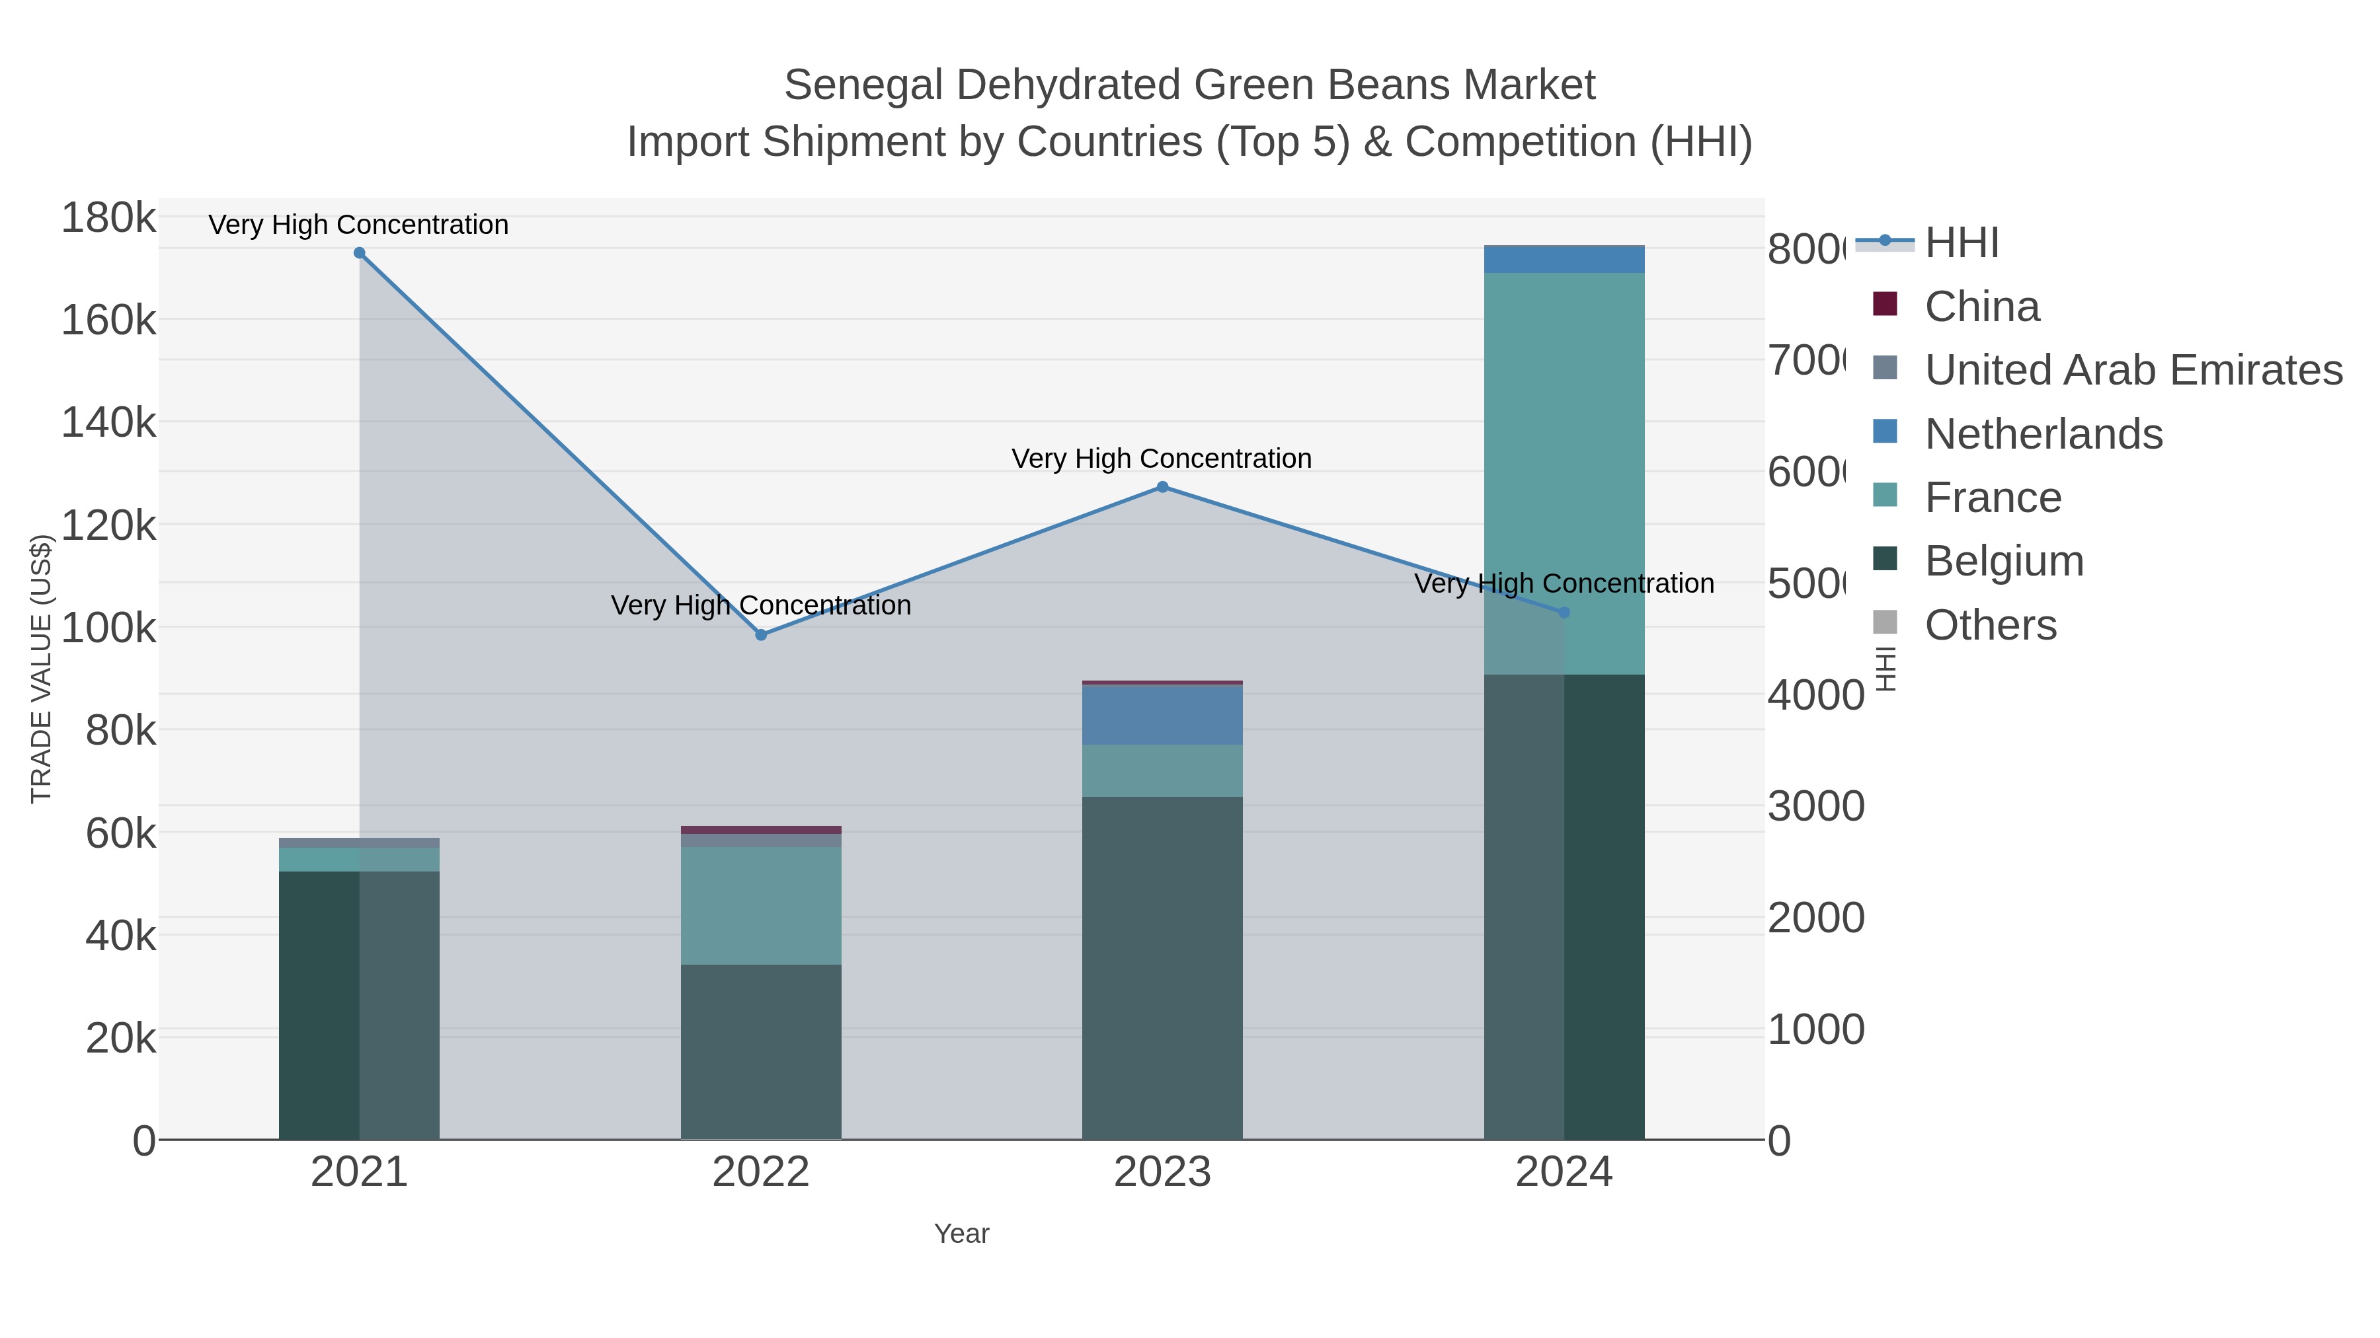Click the China maroon legend swatch
This screenshot has height=1338, width=2380.
tap(1885, 304)
